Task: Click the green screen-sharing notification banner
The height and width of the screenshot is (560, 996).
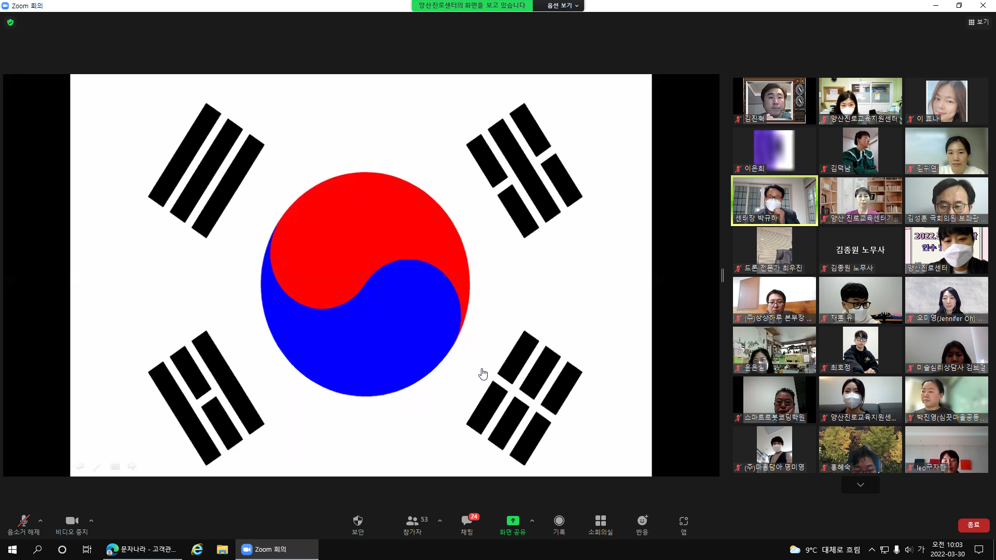Action: click(472, 5)
